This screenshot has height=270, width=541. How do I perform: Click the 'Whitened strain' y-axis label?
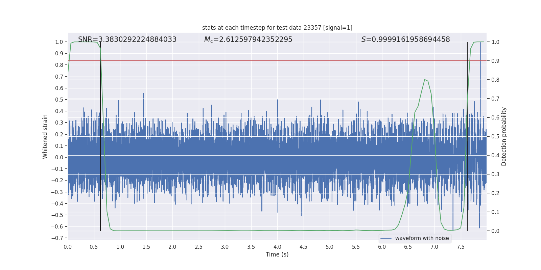pos(45,136)
